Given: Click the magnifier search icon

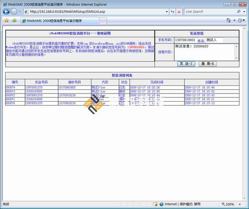Looking at the screenshot, I should click(239, 11).
